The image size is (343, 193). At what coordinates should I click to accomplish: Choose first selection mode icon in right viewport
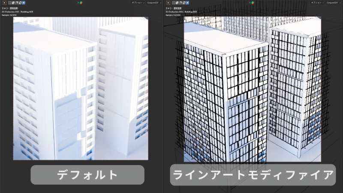pos(174,3)
